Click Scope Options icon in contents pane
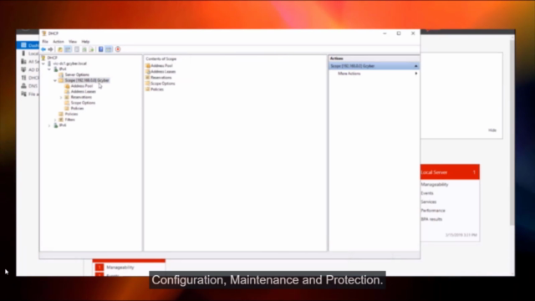 [x=148, y=84]
